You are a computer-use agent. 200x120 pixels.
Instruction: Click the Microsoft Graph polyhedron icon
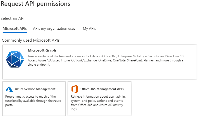15,59
